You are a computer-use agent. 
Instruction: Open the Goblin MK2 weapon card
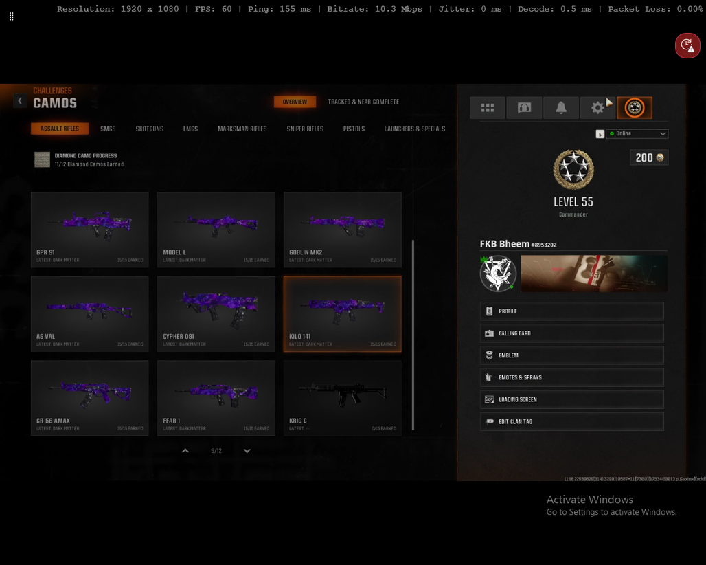tap(343, 230)
